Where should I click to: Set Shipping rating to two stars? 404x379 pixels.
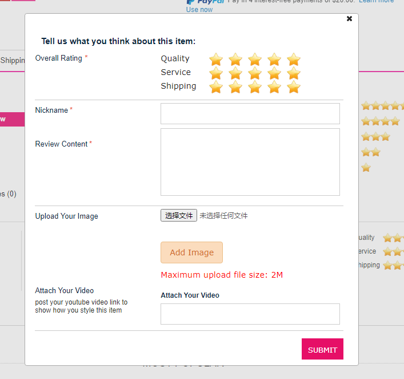[x=235, y=87]
